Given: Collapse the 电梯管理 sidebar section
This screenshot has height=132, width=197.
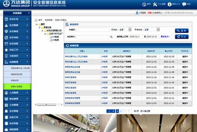Looking at the screenshot, I should point(17,62).
